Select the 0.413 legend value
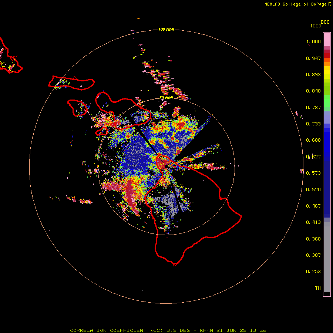333x333 pixels. [x=313, y=222]
